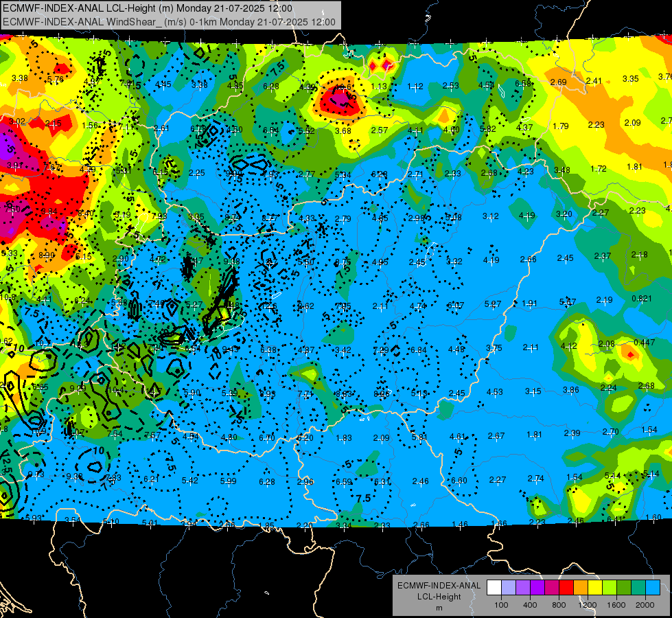
Task: Click the map value '1.83'
Action: [x=344, y=438]
